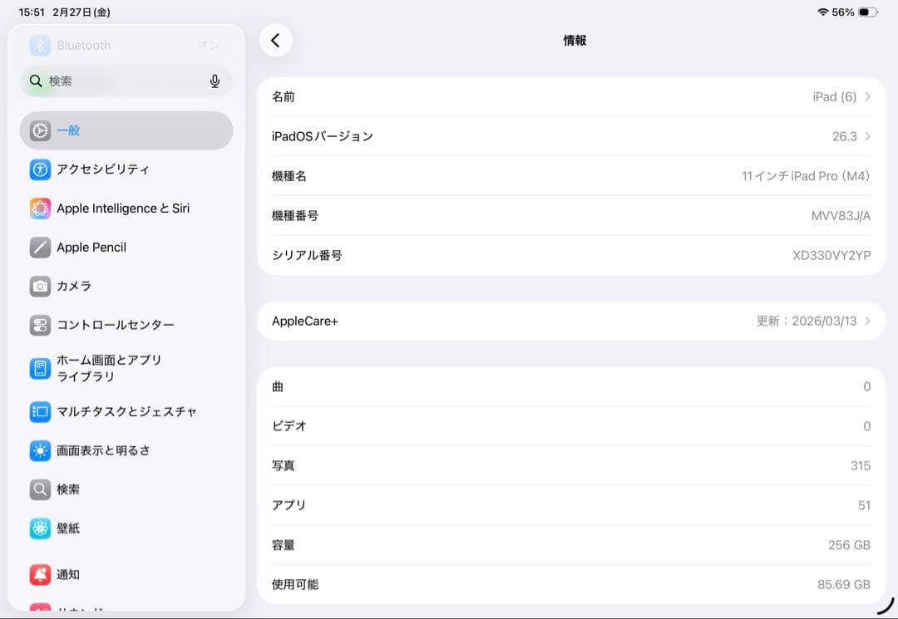898x619 pixels.
Task: Click the ホーム画面とアプリライブラリ icon
Action: pos(40,368)
